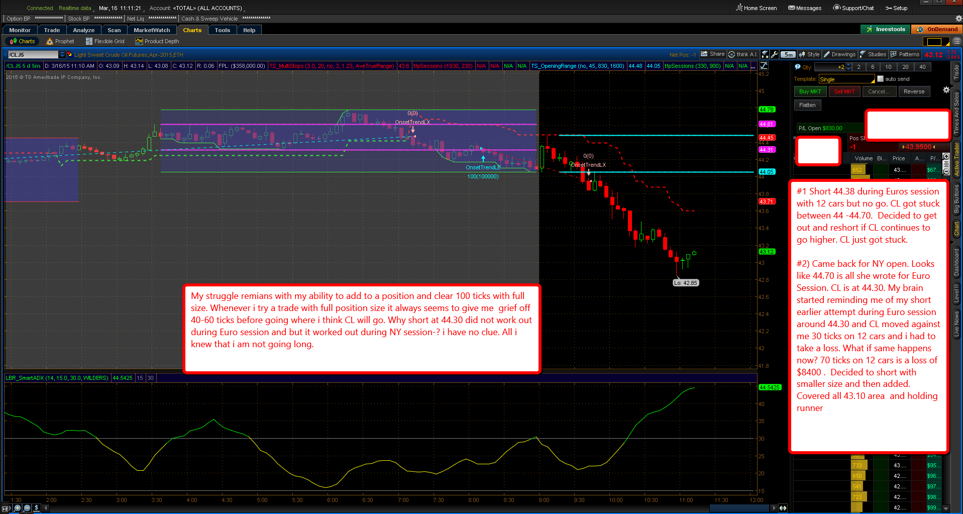Viewport: 963px width, 514px height.
Task: Open the Messages window
Action: 805,8
